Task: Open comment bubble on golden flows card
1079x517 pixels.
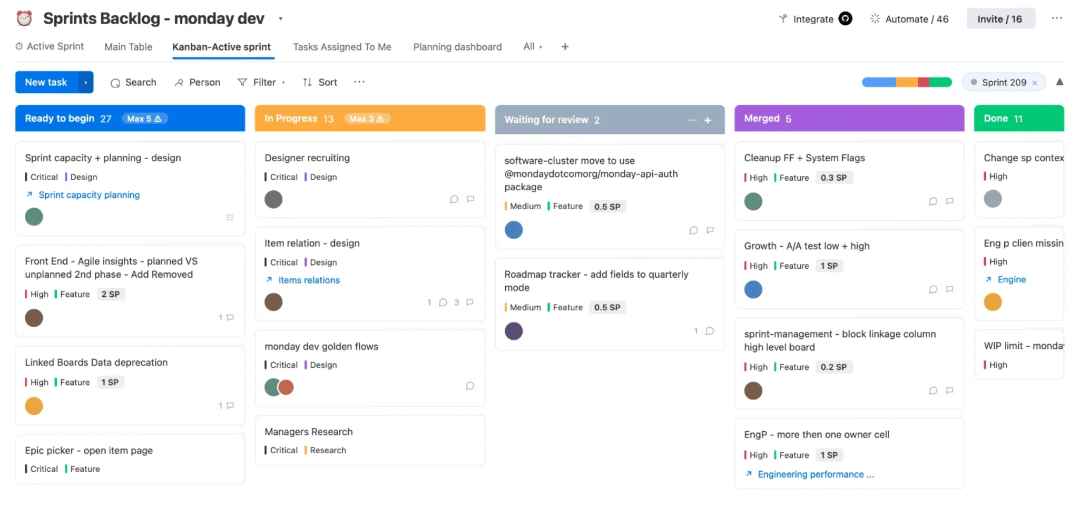Action: click(x=470, y=386)
